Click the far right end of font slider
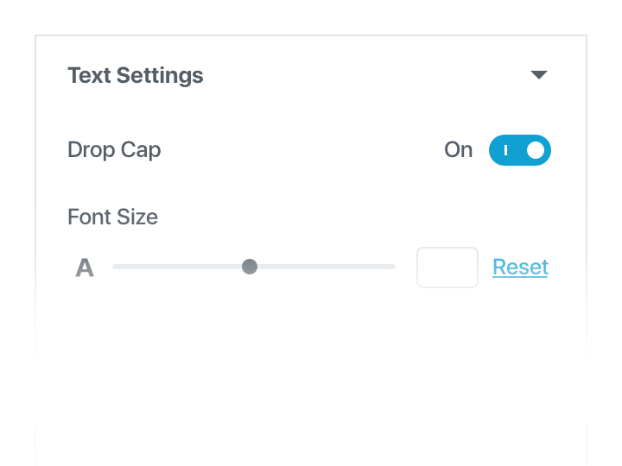622x466 pixels. coord(392,267)
